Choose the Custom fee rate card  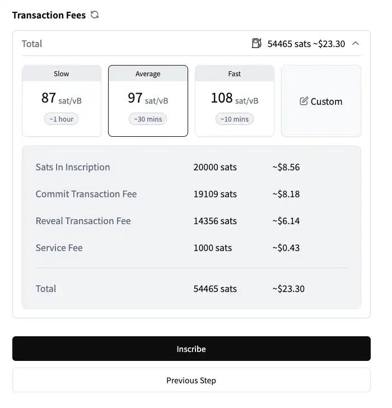click(321, 101)
